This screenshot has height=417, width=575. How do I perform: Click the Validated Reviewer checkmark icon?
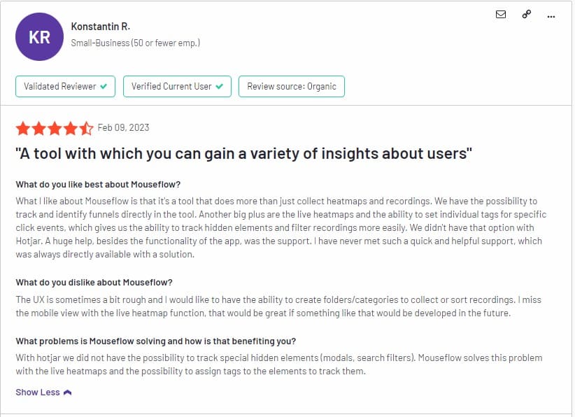point(104,87)
